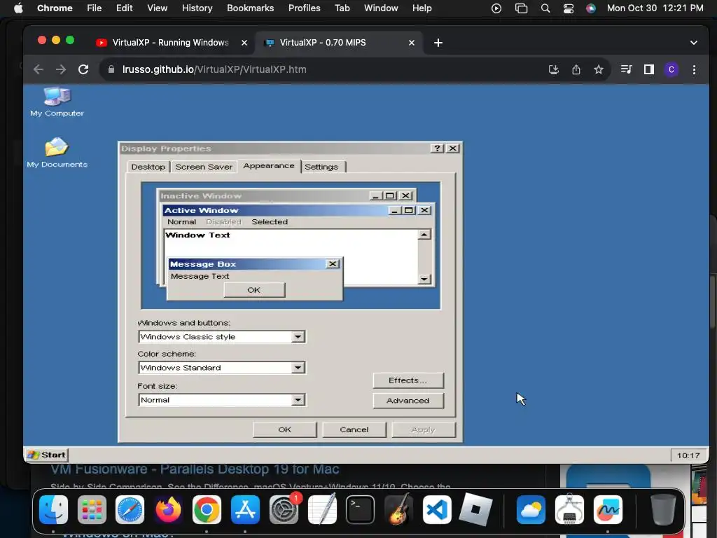The width and height of the screenshot is (717, 538).
Task: Expand the Font size dropdown
Action: tap(298, 400)
